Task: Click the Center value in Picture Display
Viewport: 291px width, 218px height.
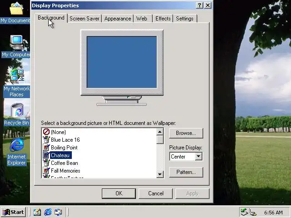Action: click(x=178, y=157)
